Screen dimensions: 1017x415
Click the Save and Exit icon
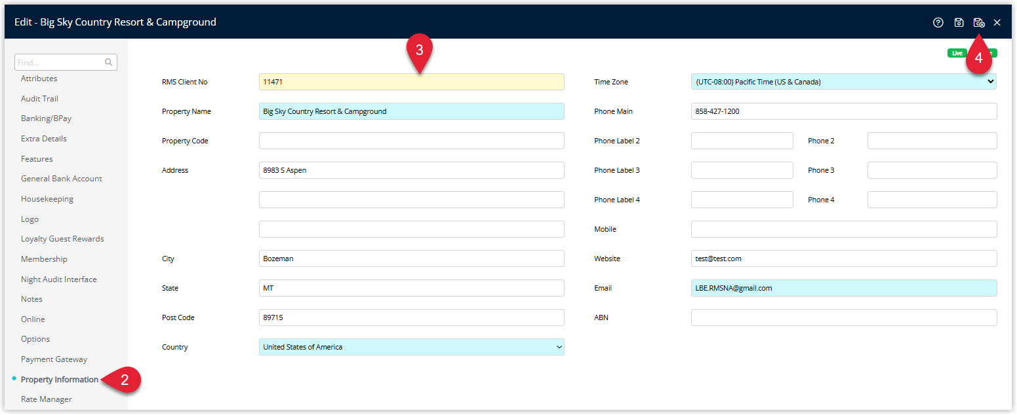pyautogui.click(x=979, y=22)
